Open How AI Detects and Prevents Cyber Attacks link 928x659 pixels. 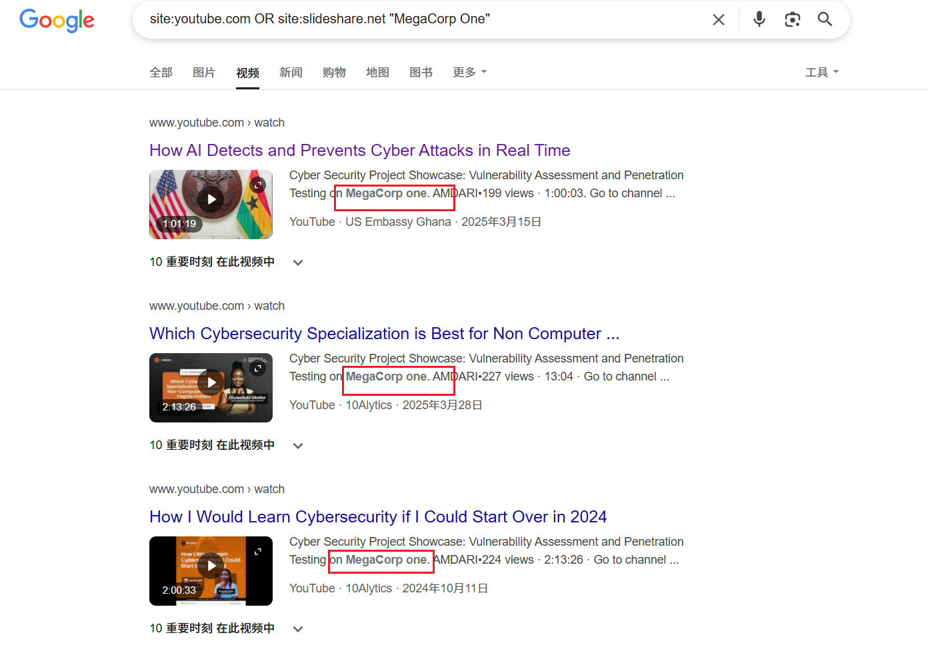[x=360, y=151]
